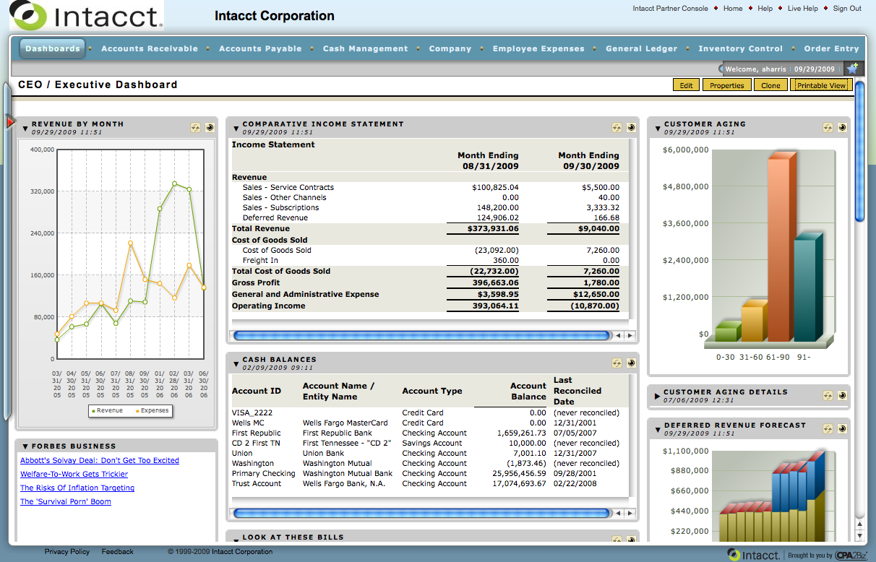Image resolution: width=876 pixels, height=562 pixels.
Task: Click the refresh icon on Revenue By Month
Action: (195, 128)
